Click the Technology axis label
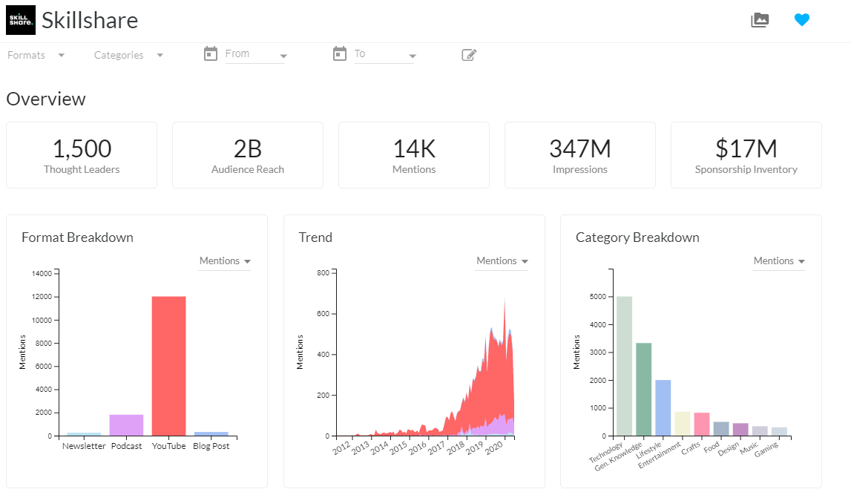This screenshot has height=495, width=851. pos(606,453)
